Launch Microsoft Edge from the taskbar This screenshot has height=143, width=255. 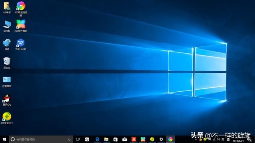[x=97, y=139]
